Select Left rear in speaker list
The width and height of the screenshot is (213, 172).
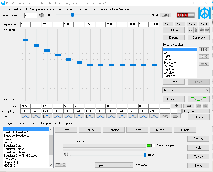tap(180, 66)
